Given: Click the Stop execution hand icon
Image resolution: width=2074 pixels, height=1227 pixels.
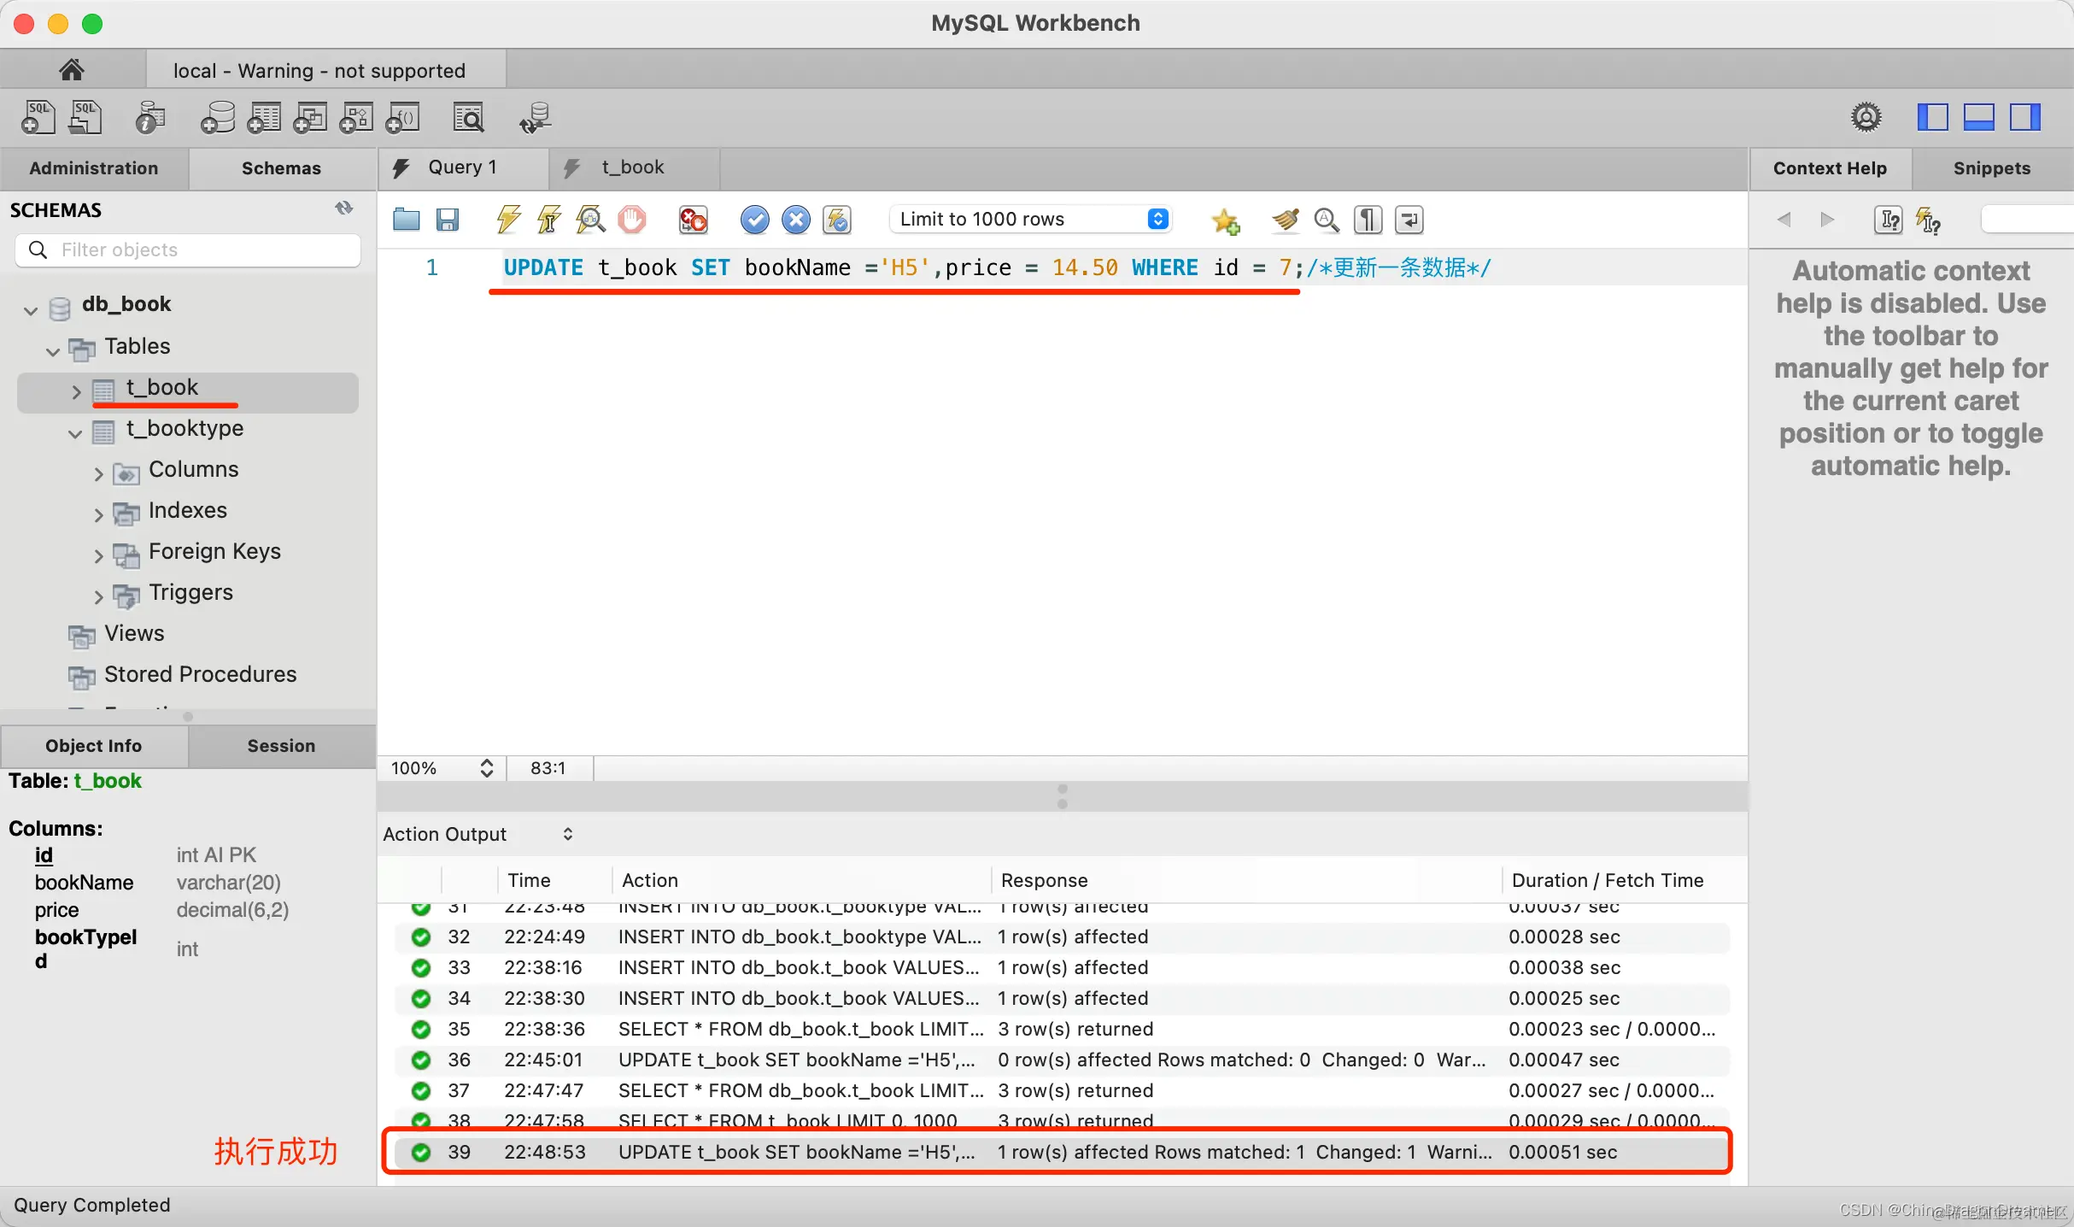Looking at the screenshot, I should tap(632, 220).
